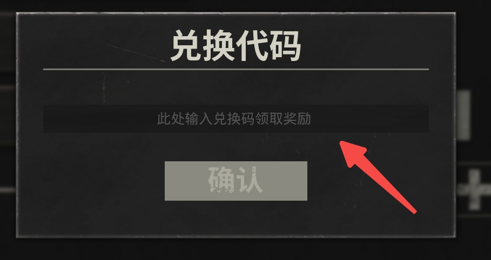Click the blurred plus icon behind the dialog
The image size is (491, 260).
pos(475,189)
